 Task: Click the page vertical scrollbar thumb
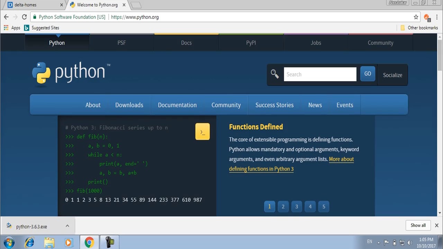[440, 55]
